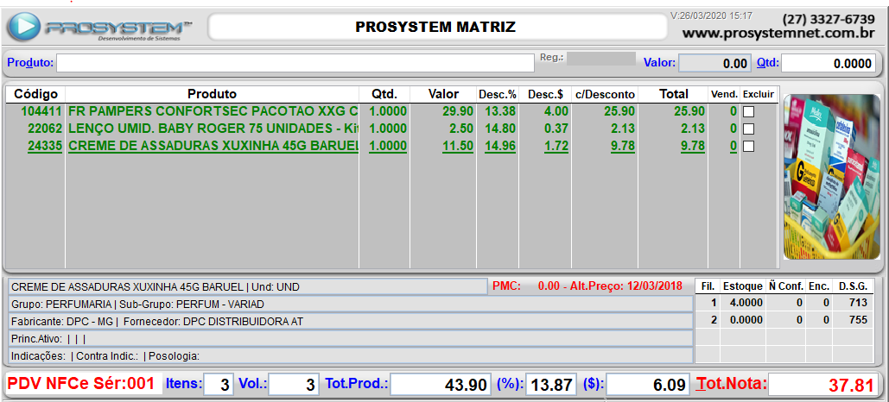
Task: Tick Excluir checkbox for CREME DE ASSADURAS row
Action: coord(748,146)
